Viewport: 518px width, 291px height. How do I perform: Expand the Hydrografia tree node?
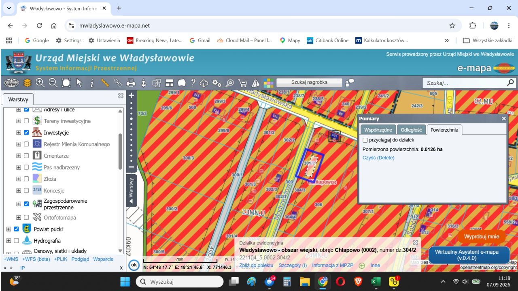coord(9,240)
